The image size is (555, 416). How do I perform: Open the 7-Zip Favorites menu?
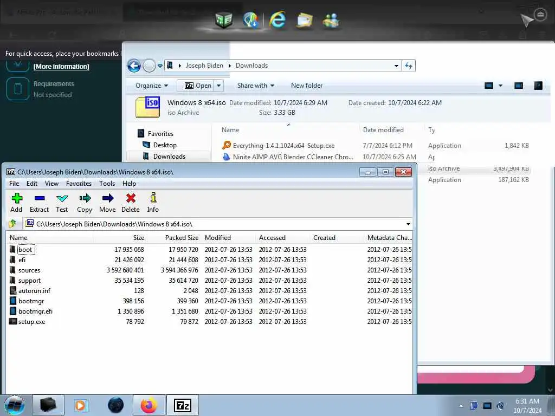coord(79,184)
